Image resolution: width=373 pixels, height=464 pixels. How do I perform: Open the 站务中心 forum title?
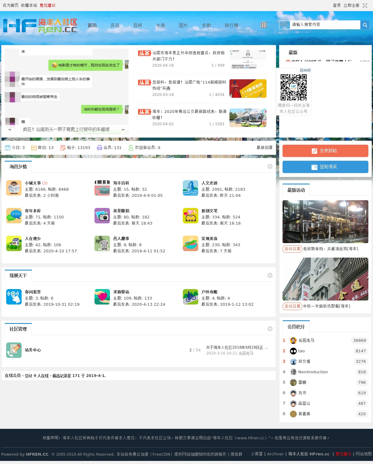[33, 350]
